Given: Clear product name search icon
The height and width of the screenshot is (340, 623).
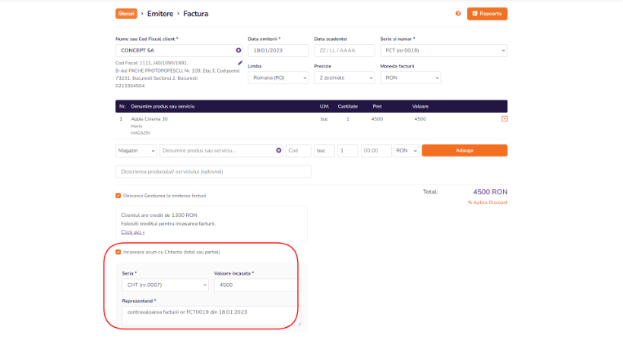Looking at the screenshot, I should tap(279, 150).
